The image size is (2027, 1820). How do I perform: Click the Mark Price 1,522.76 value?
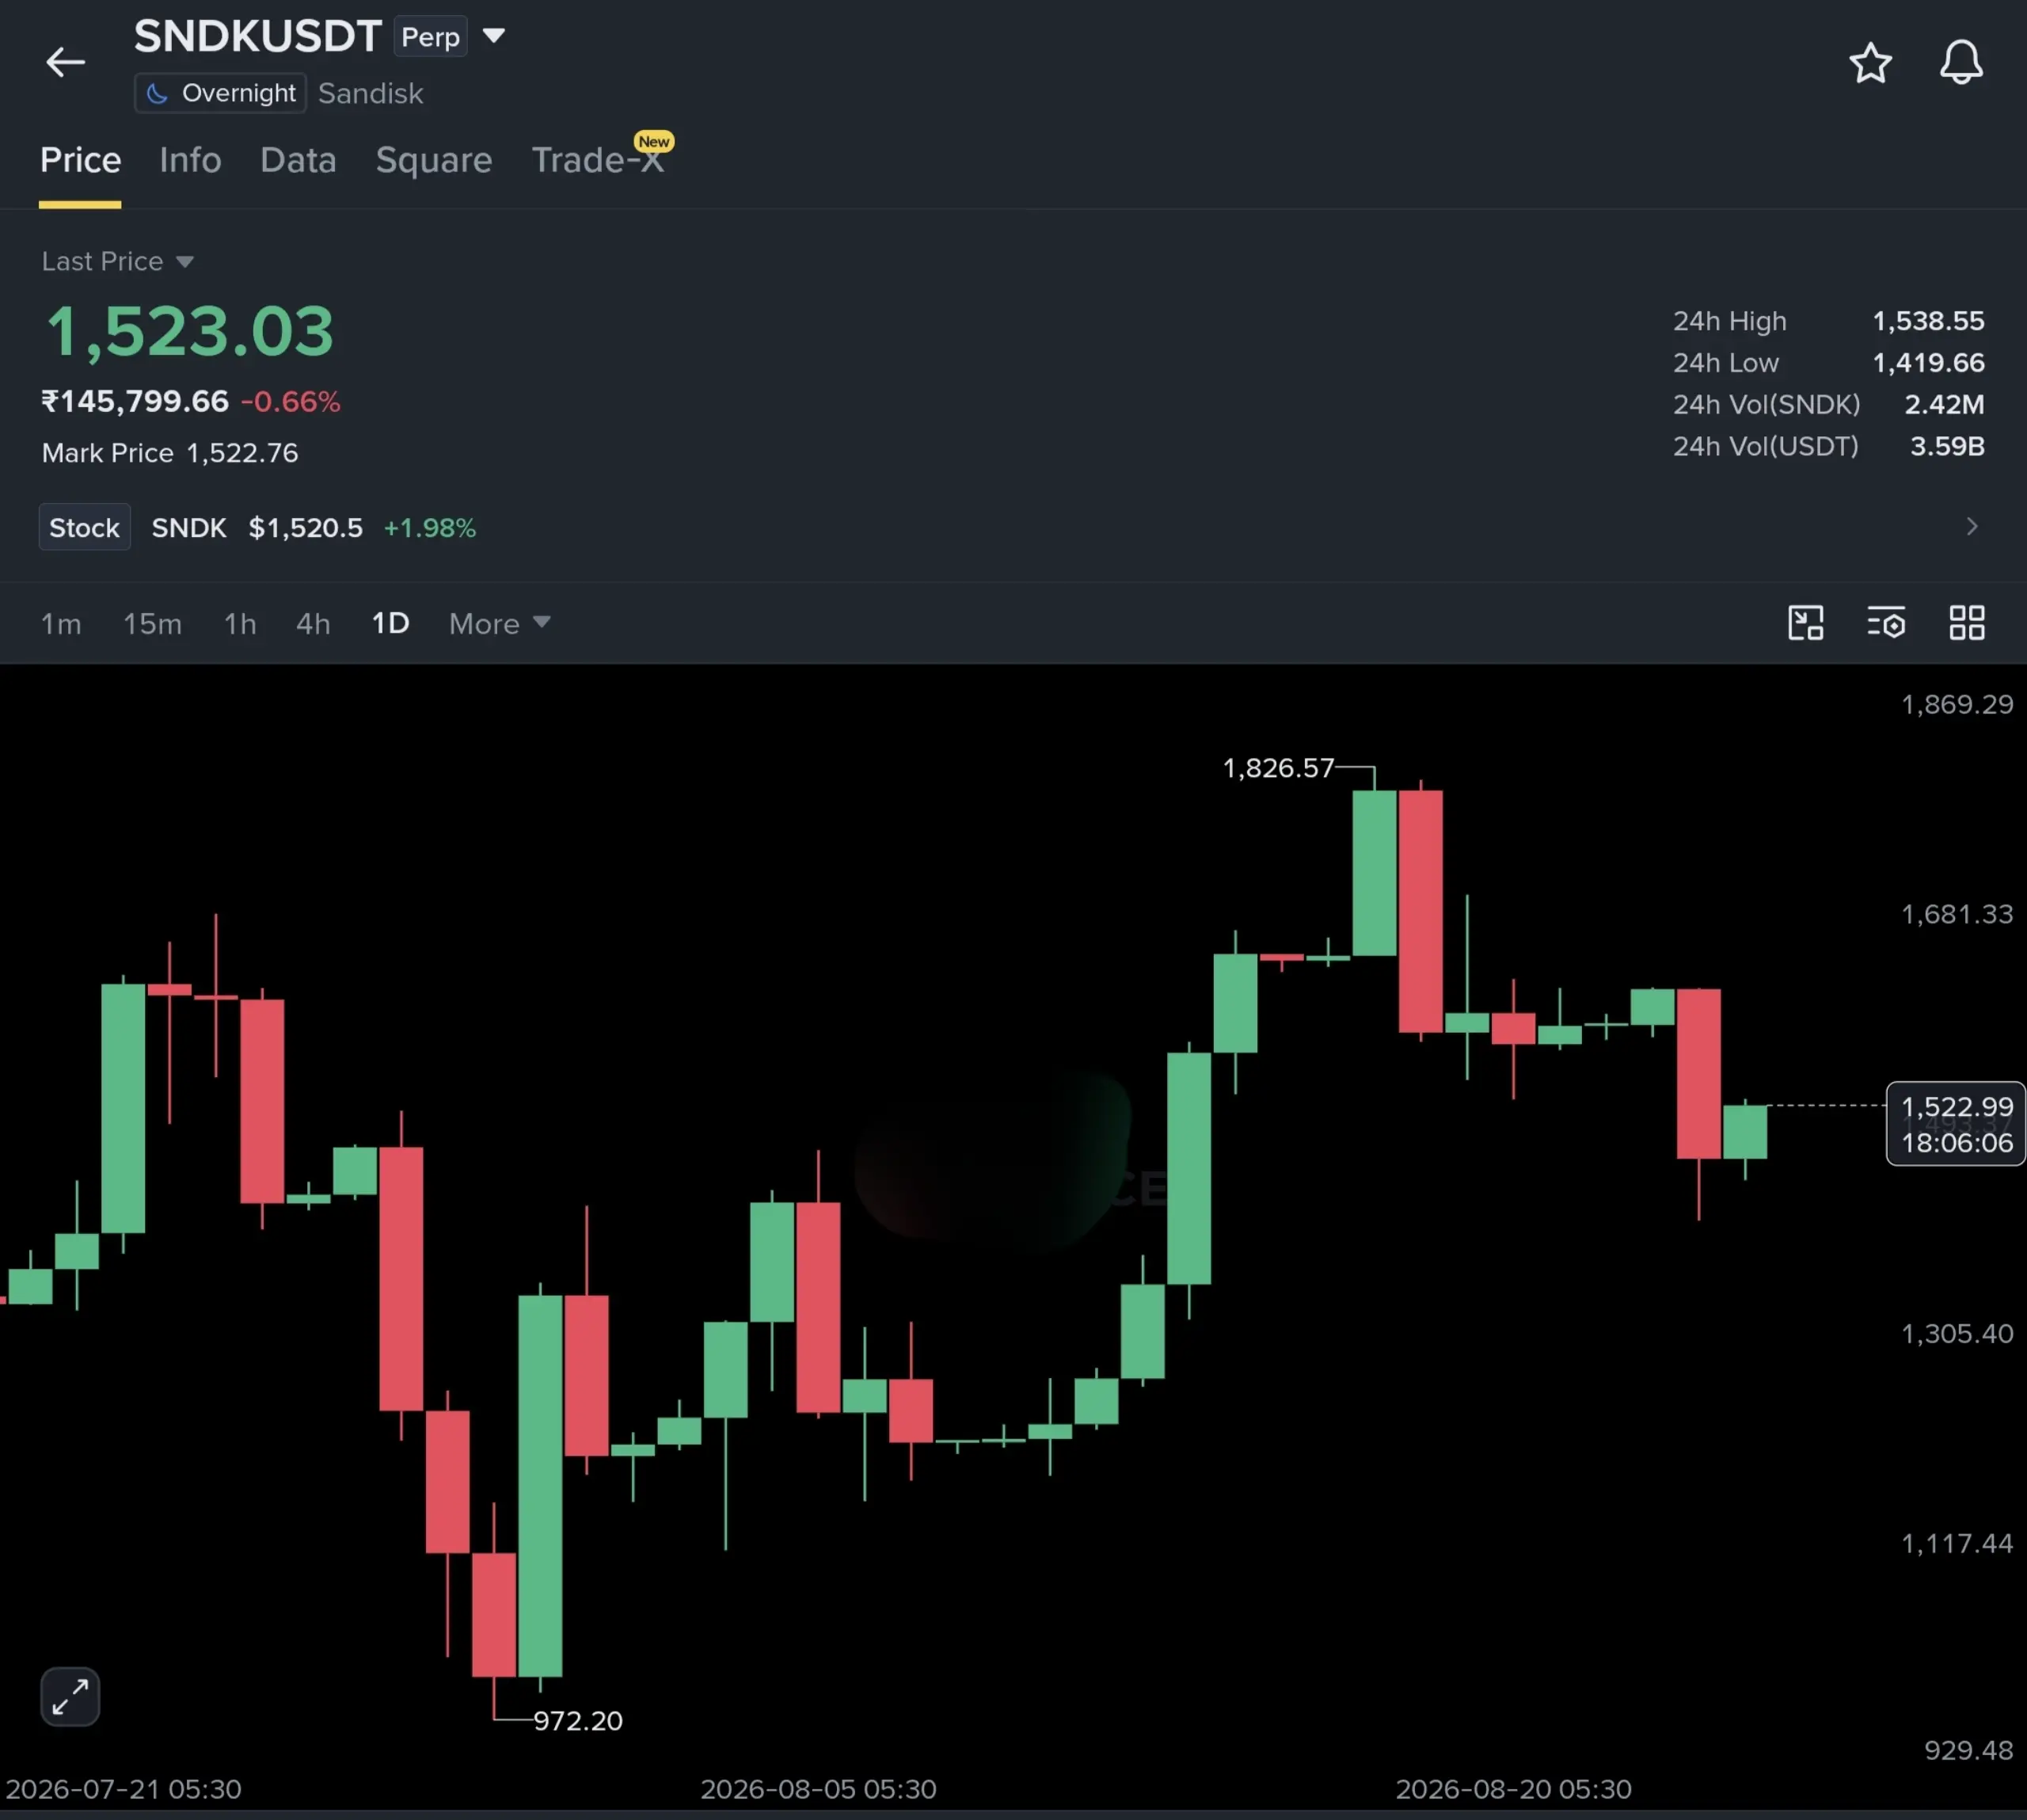point(241,453)
